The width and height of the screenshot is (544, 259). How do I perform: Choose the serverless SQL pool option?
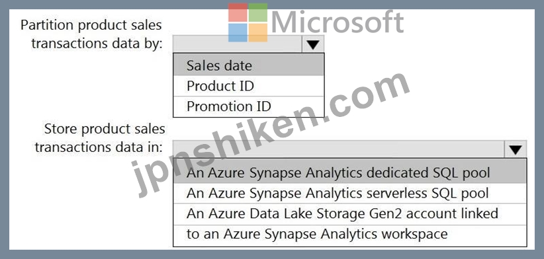[x=349, y=193]
